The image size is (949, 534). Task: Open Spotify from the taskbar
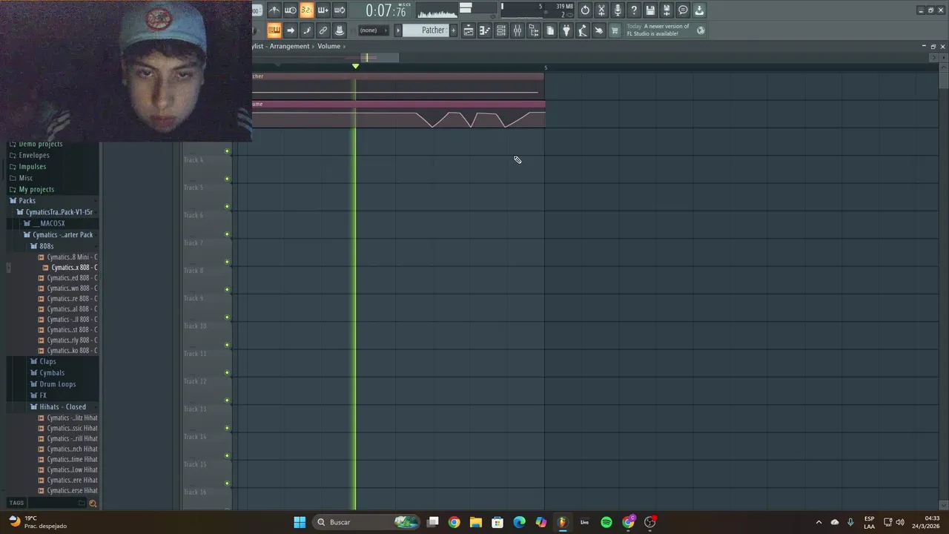point(606,522)
